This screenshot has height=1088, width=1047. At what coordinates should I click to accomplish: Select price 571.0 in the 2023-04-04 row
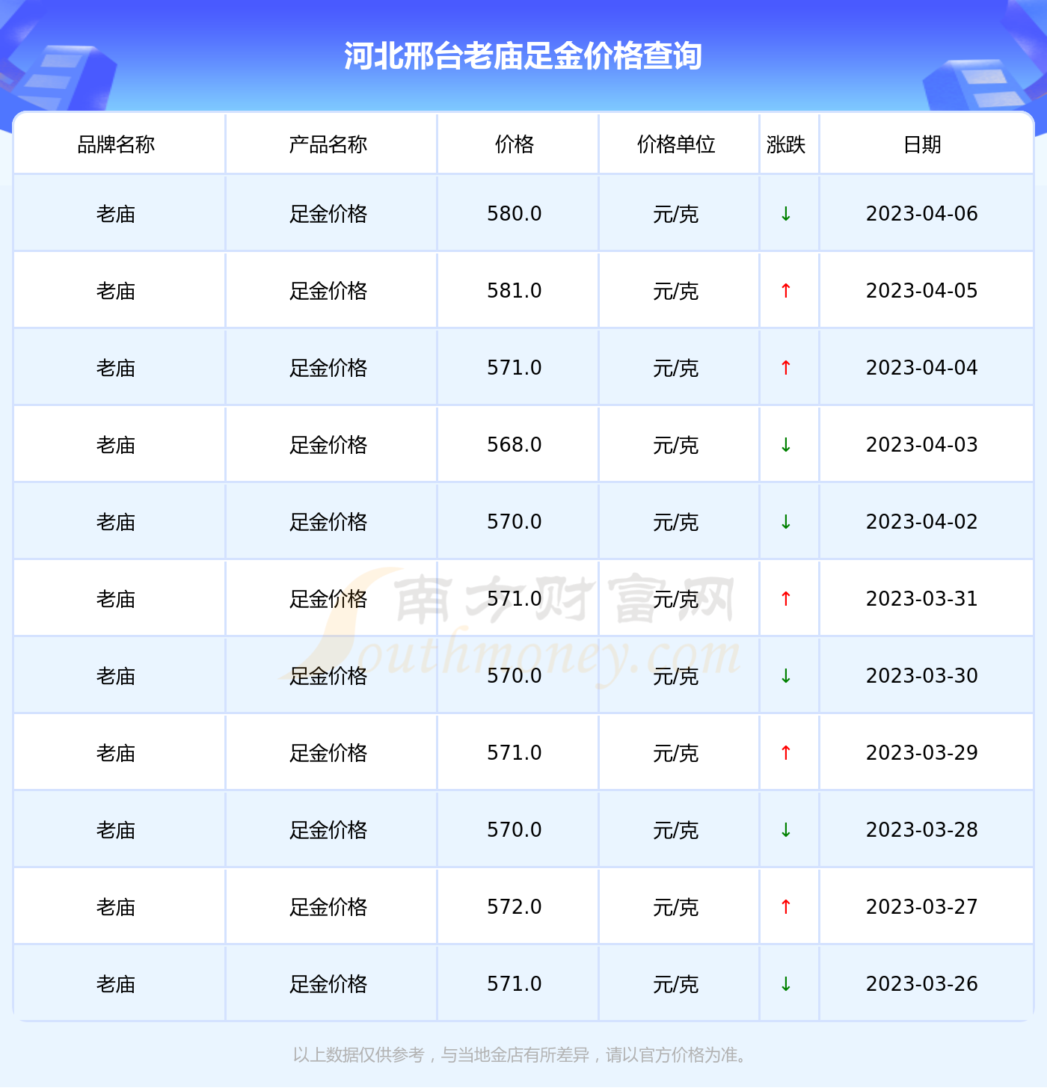click(515, 368)
